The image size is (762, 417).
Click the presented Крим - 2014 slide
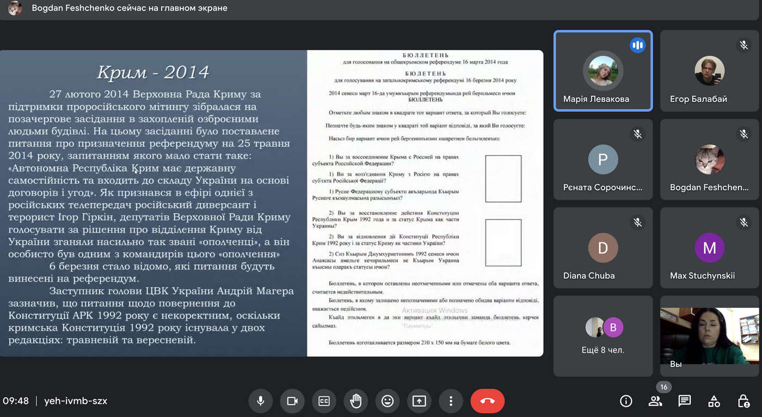tap(272, 203)
